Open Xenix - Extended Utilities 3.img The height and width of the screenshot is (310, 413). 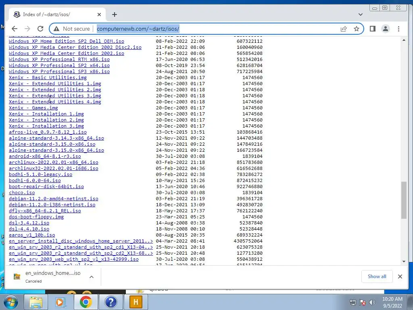tap(55, 96)
